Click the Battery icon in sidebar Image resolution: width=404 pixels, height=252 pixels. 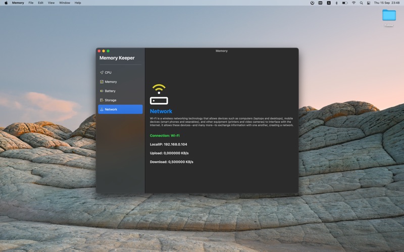point(102,91)
